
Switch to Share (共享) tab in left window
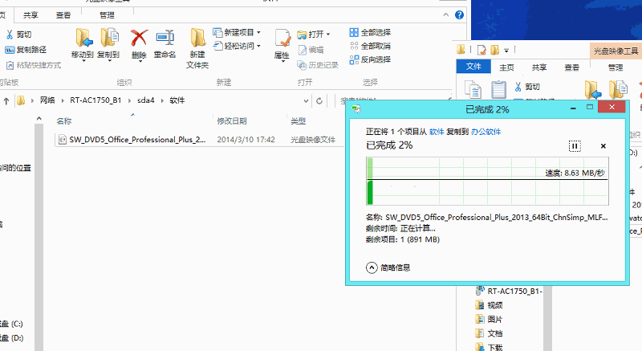[30, 15]
